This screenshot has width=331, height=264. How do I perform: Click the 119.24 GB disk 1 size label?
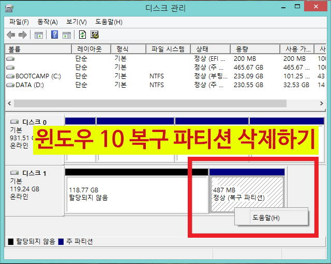point(25,189)
